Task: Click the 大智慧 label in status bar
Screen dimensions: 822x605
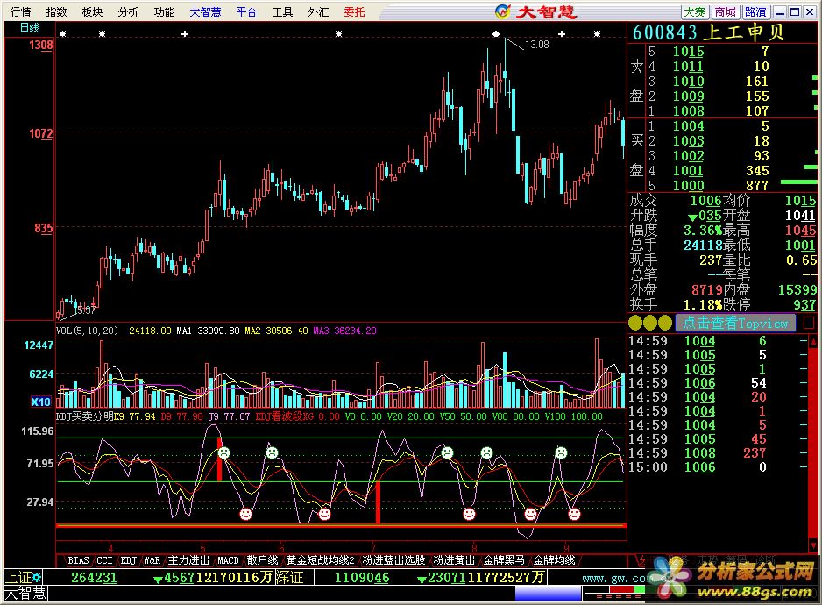Action: [25, 594]
